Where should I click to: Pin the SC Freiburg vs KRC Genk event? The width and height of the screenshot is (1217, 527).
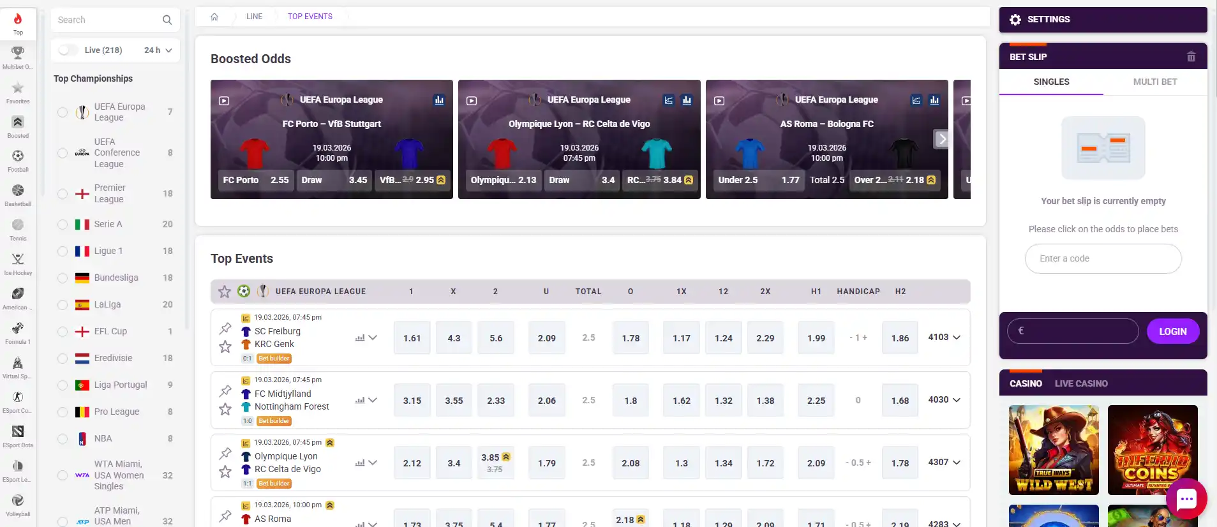point(225,329)
